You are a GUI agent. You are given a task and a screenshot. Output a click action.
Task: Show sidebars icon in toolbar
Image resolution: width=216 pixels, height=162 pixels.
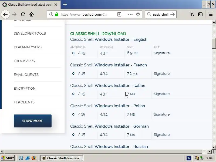(200, 14)
